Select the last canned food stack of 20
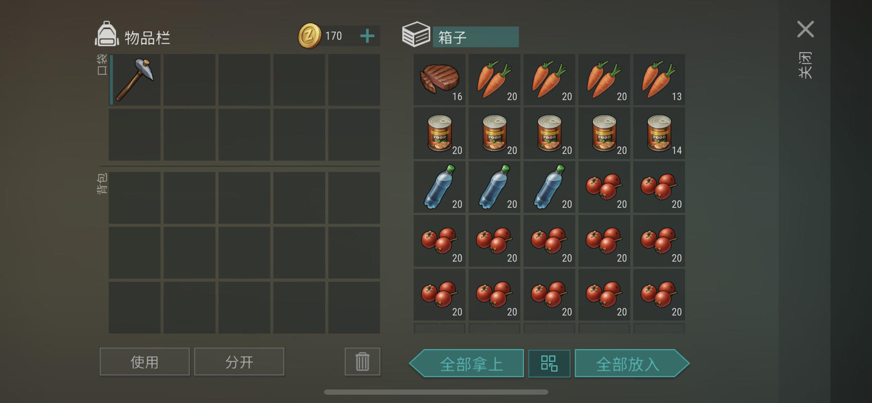This screenshot has height=403, width=872. pos(604,133)
